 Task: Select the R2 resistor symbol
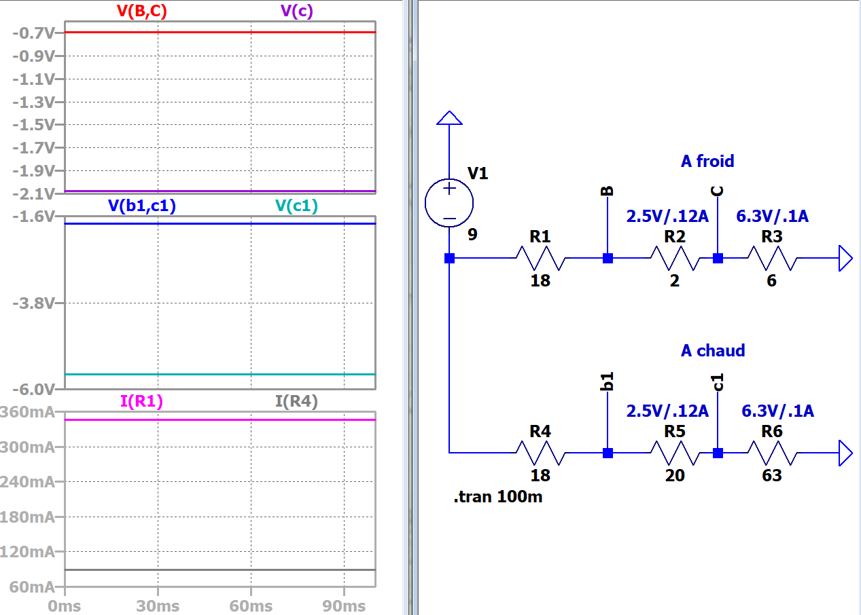click(674, 259)
